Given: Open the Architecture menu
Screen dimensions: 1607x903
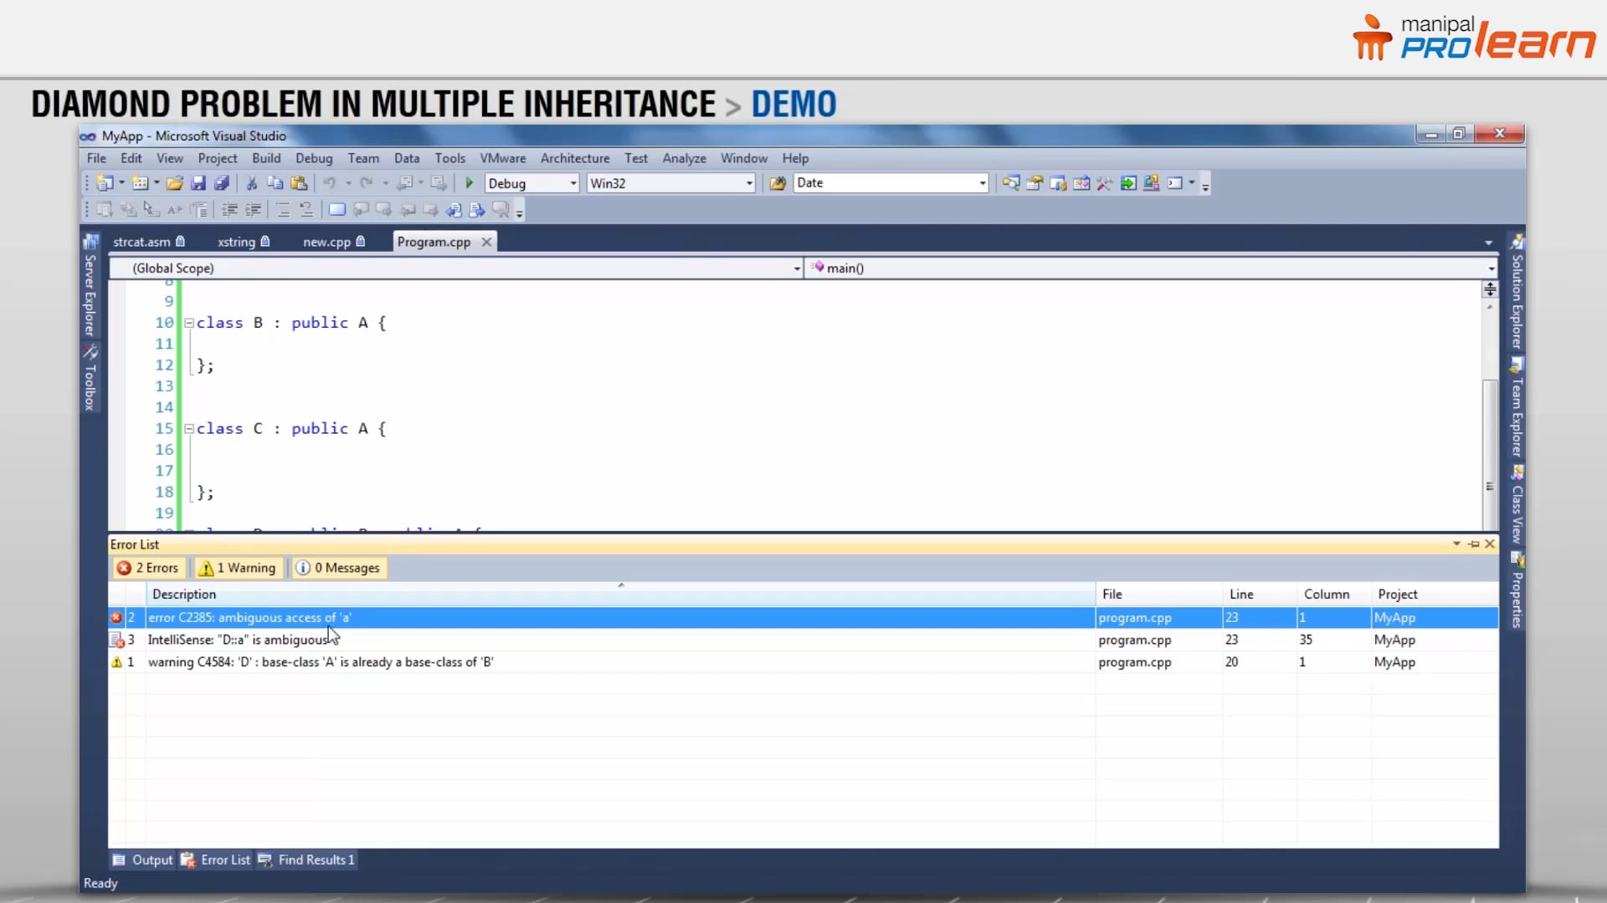Looking at the screenshot, I should [x=575, y=158].
